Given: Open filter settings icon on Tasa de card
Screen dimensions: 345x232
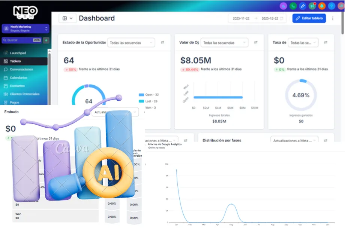Looking at the screenshot, I should 325,42.
